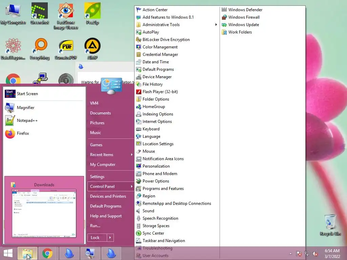
Task: Select Documents in Start menu
Action: pos(100,113)
